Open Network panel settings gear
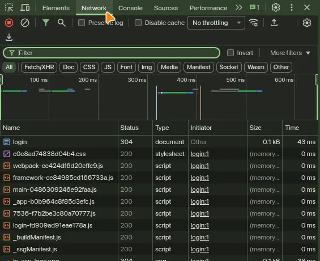 tap(307, 23)
